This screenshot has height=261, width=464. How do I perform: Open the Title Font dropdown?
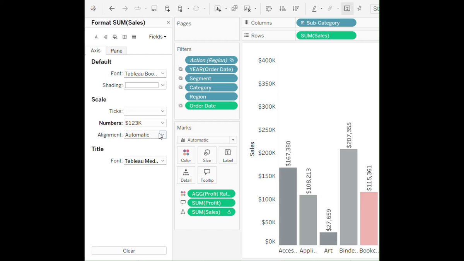(145, 161)
